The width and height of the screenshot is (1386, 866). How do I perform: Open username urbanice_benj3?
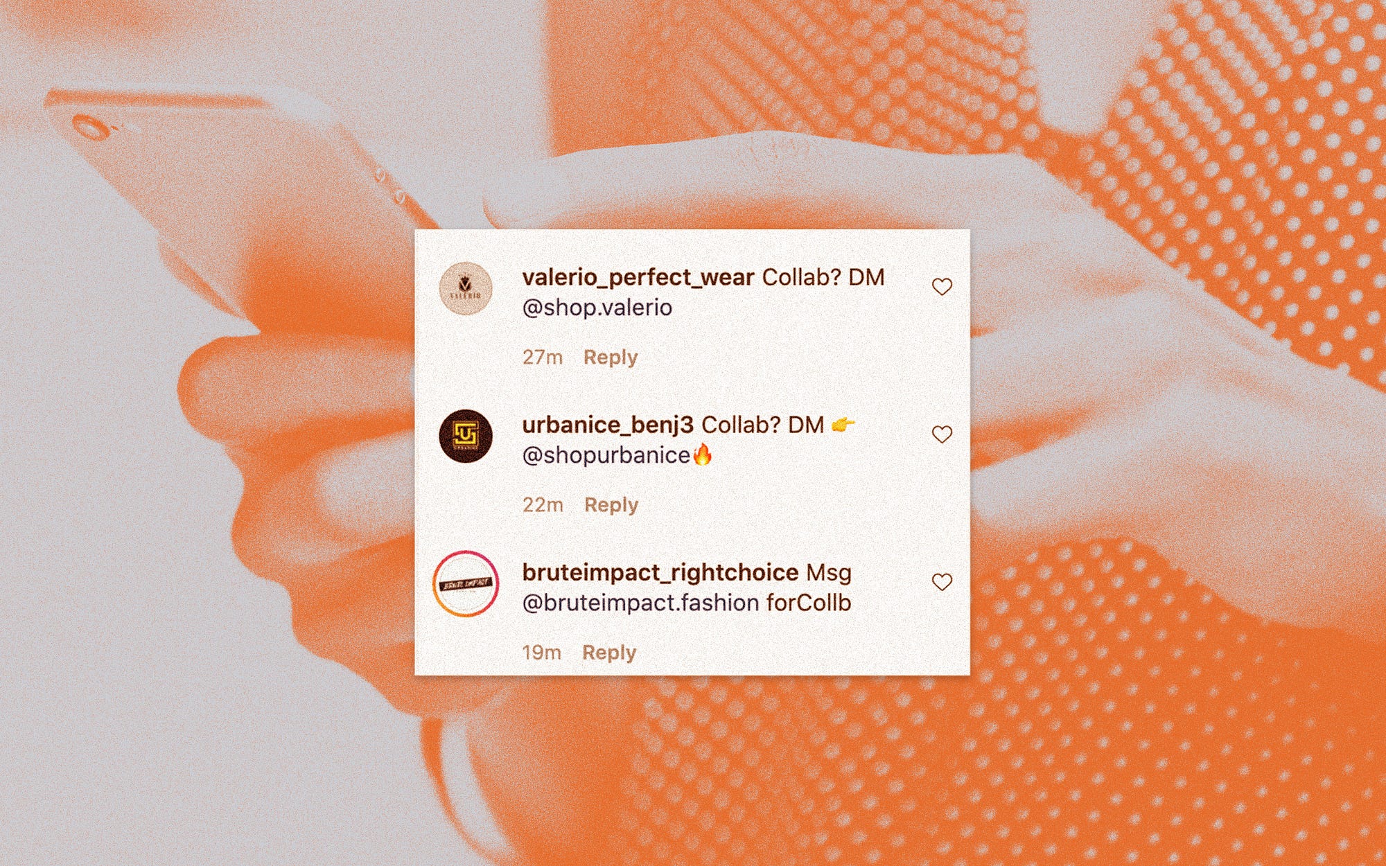(x=608, y=425)
